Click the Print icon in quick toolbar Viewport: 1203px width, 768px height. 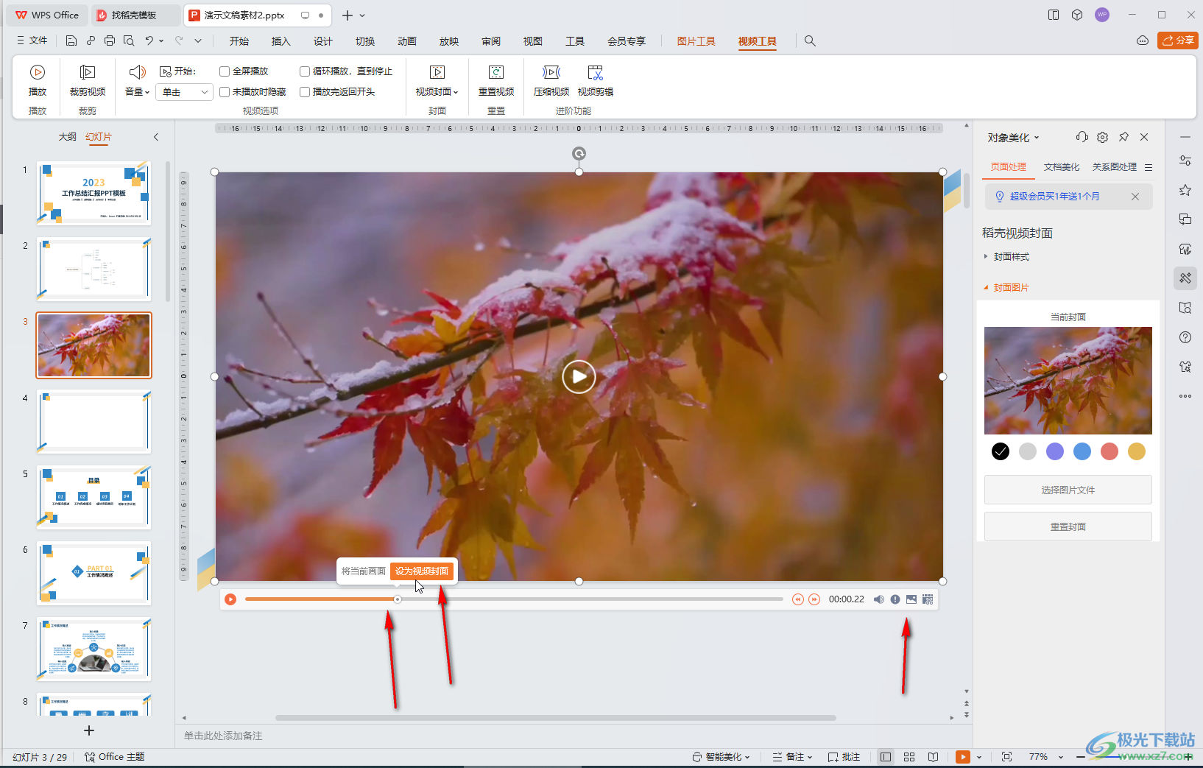(110, 40)
